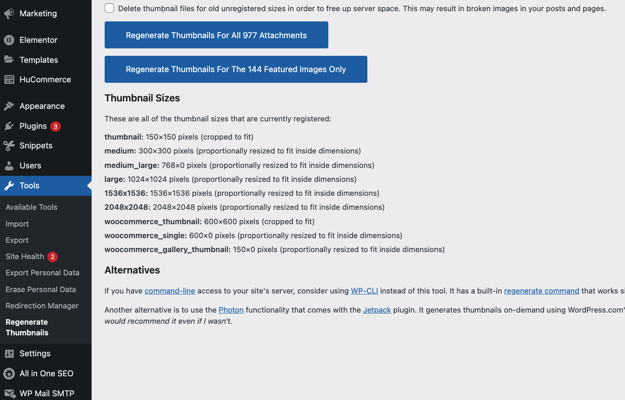Viewport: 625px width, 400px height.
Task: Click the Templates folder icon
Action: tap(9, 60)
